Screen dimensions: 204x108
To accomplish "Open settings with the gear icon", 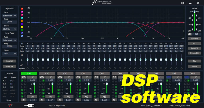I will click(x=182, y=3).
